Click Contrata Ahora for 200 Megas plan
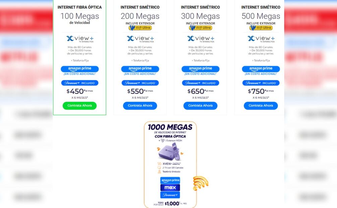Screen dimensions: 337x208 point(140,105)
